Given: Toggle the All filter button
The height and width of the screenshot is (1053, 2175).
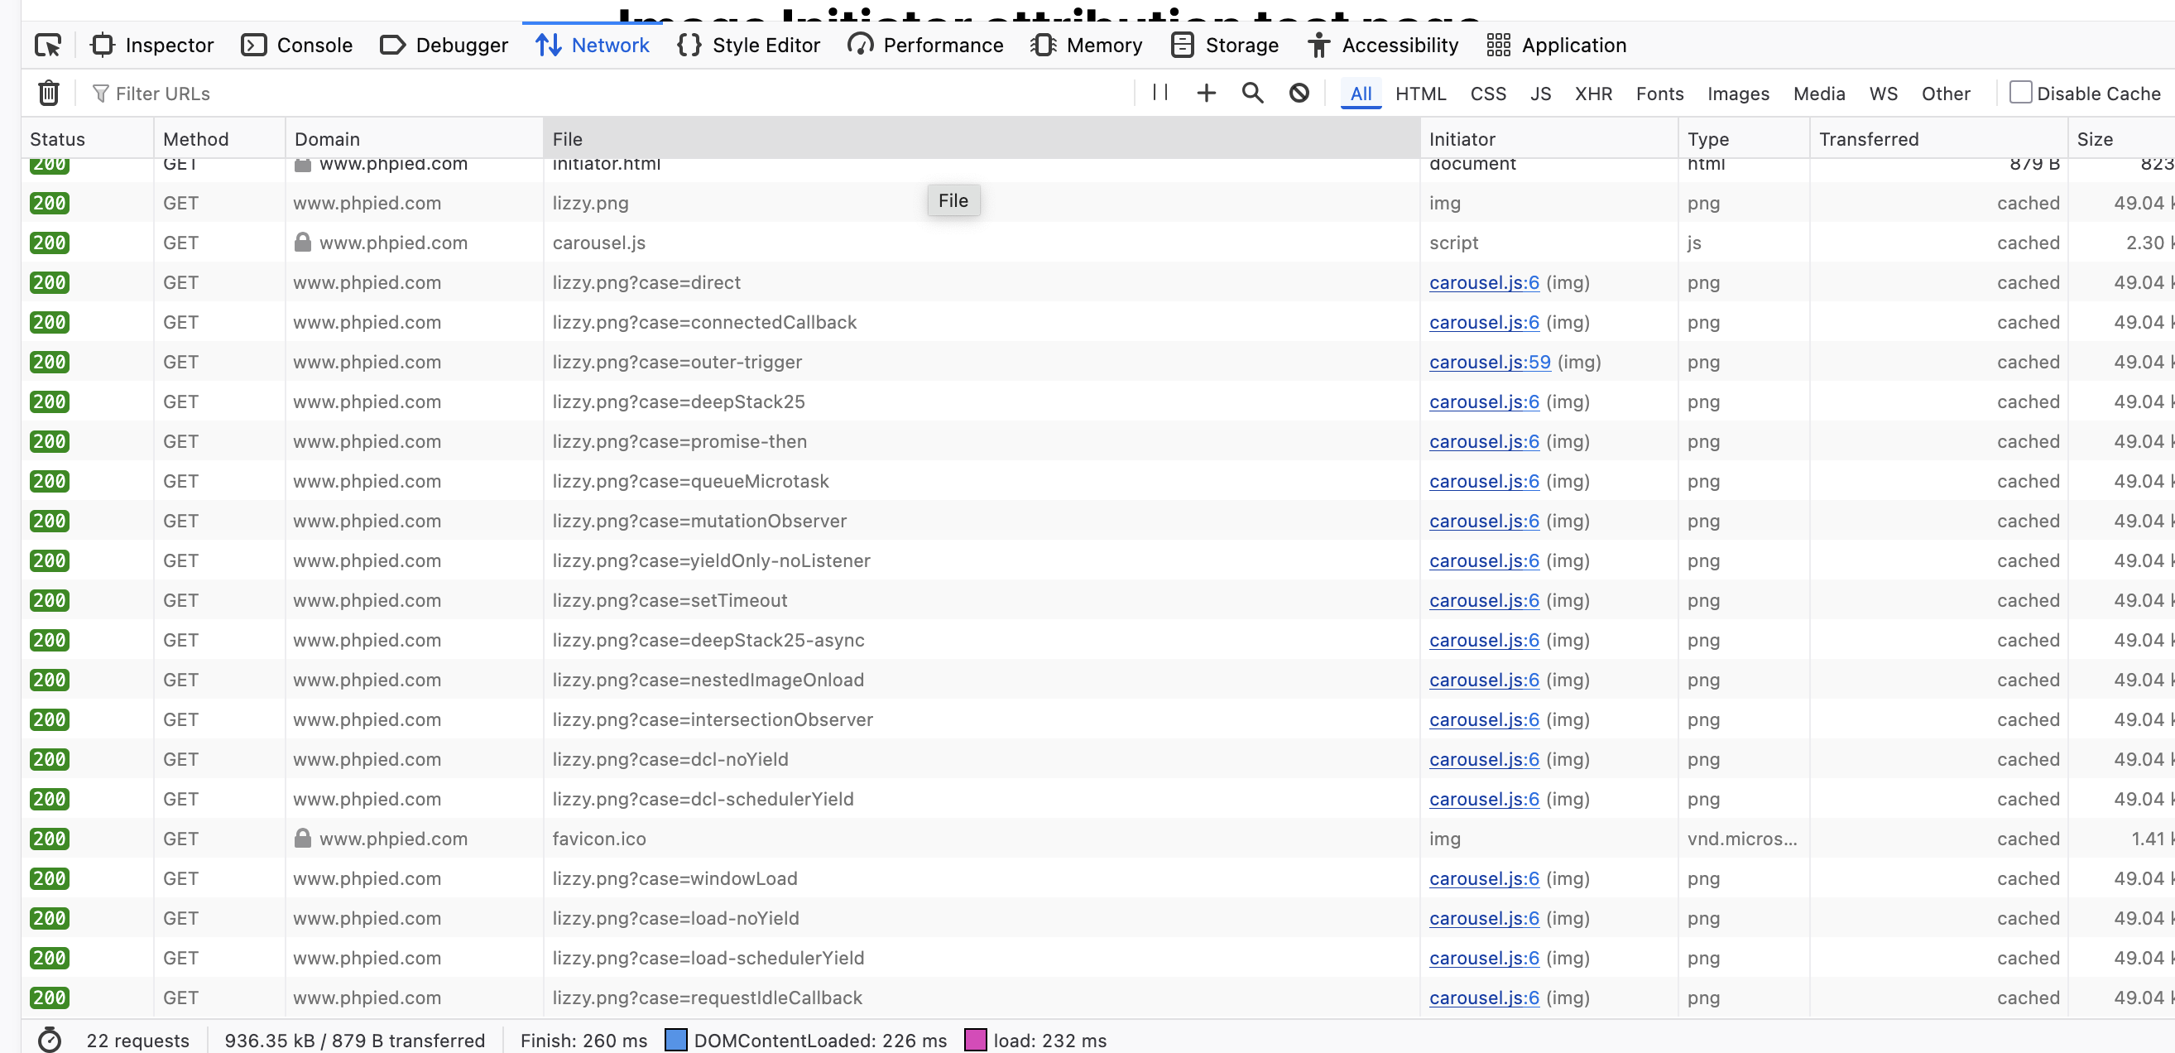Looking at the screenshot, I should [x=1361, y=94].
